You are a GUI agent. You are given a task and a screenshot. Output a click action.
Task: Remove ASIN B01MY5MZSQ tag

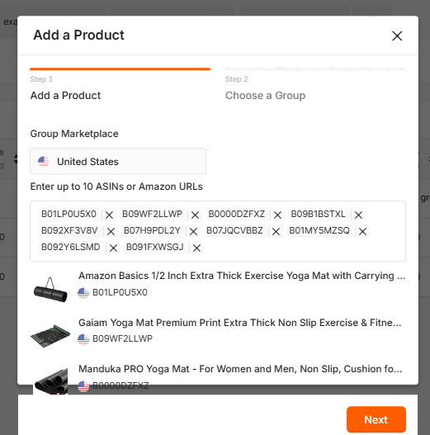tap(362, 231)
